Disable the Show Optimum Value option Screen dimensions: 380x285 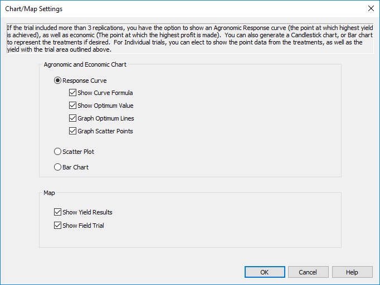(x=73, y=106)
